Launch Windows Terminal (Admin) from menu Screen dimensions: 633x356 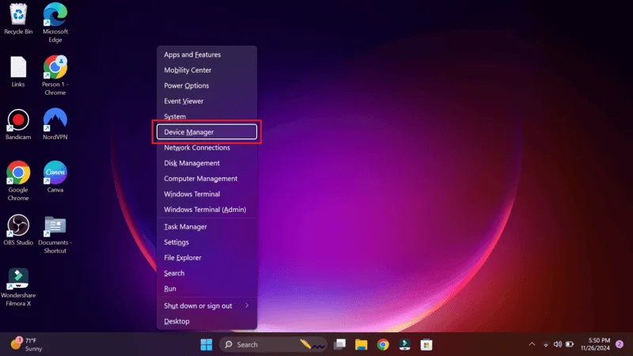click(207, 210)
